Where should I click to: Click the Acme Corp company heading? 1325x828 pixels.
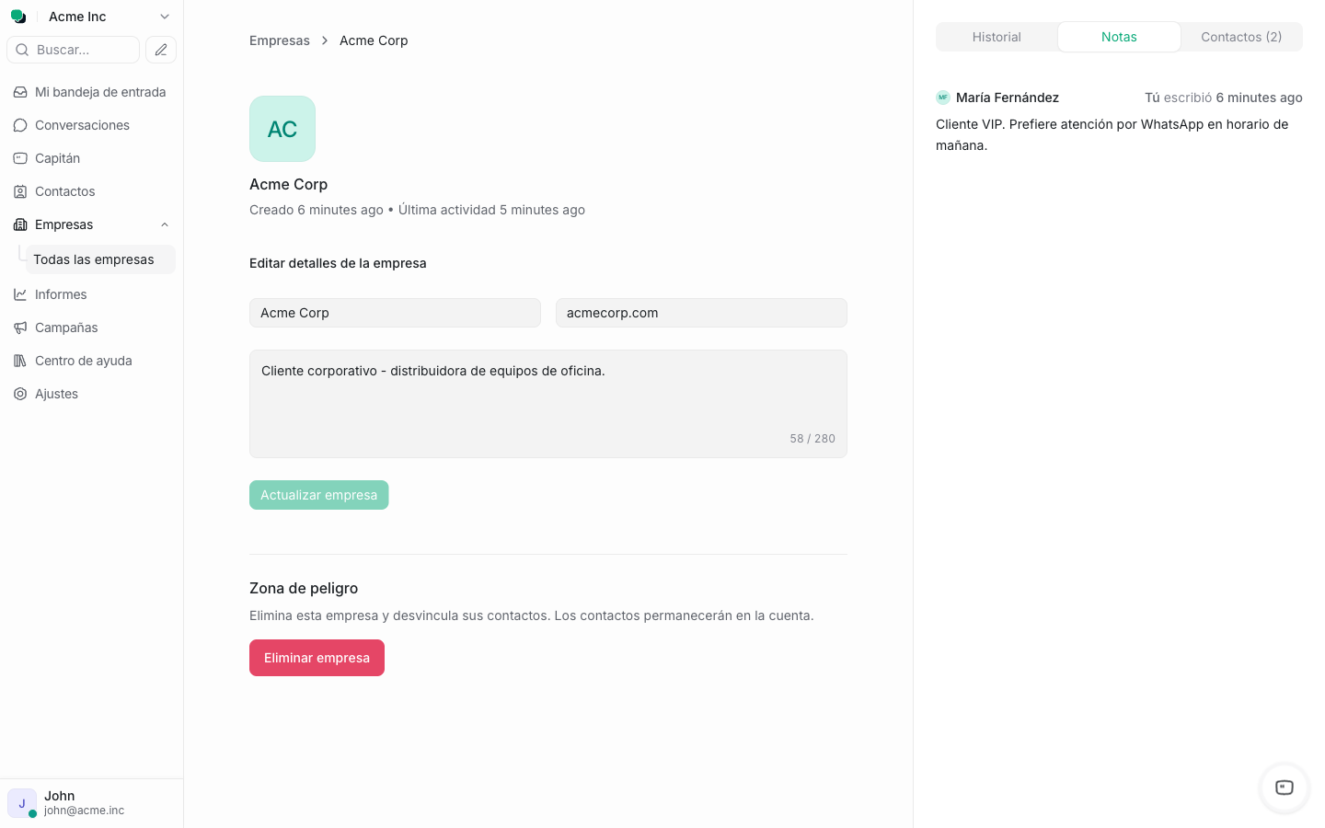point(289,184)
